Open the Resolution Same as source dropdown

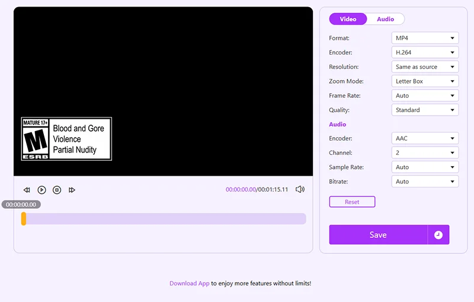click(x=425, y=67)
